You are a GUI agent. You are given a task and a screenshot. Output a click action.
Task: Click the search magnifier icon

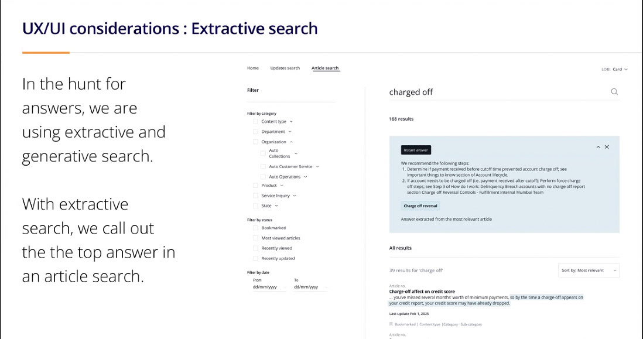click(x=614, y=91)
